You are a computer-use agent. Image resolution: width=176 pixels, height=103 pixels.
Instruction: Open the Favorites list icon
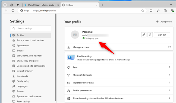pyautogui.click(x=158, y=11)
